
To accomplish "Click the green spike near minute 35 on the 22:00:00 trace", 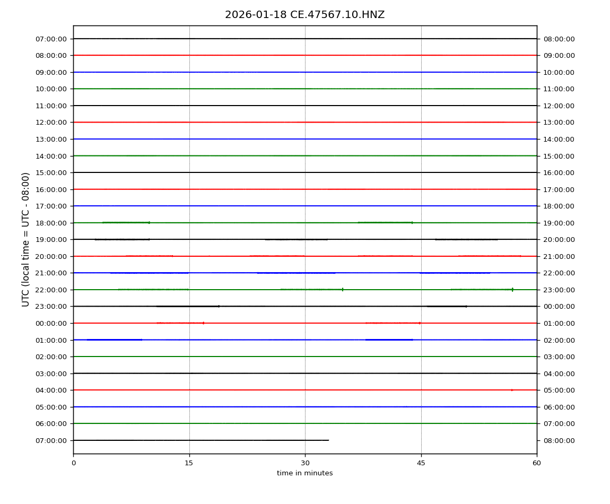I will [343, 290].
